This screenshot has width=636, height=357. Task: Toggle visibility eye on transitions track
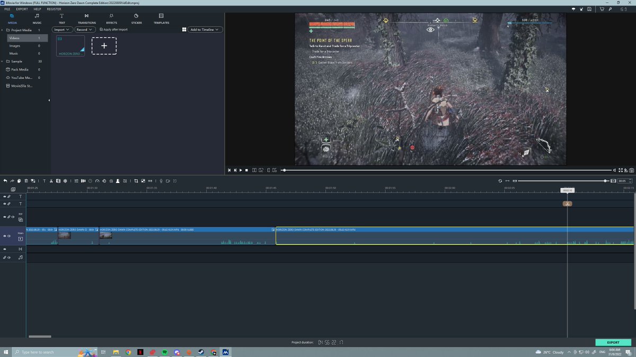click(5, 249)
